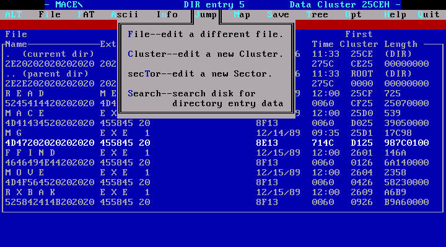
Task: Switch to Ascii view
Action: [125, 14]
